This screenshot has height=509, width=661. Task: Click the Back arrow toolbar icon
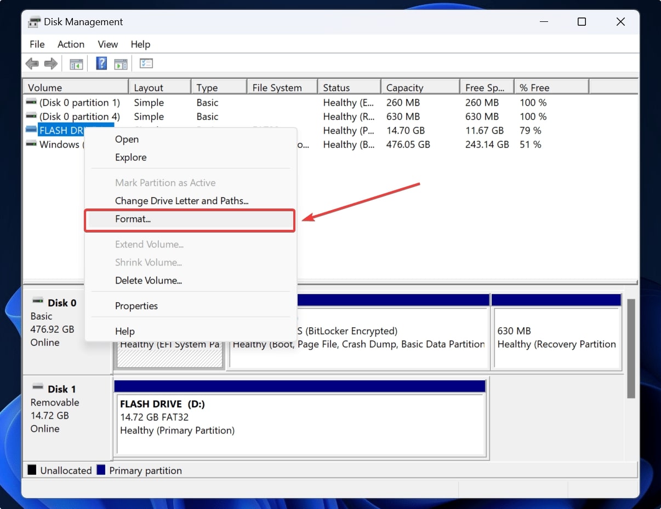coord(32,64)
